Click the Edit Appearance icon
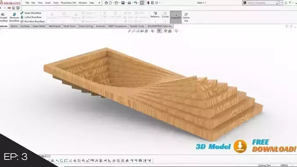The image size is (297, 167). click(x=166, y=31)
